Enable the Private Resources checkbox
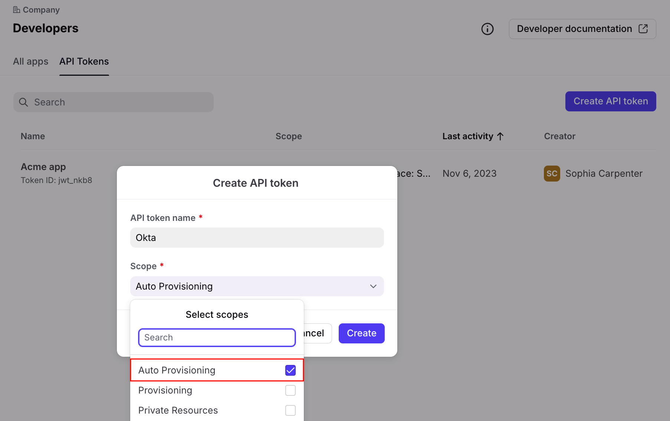This screenshot has width=670, height=421. click(290, 410)
